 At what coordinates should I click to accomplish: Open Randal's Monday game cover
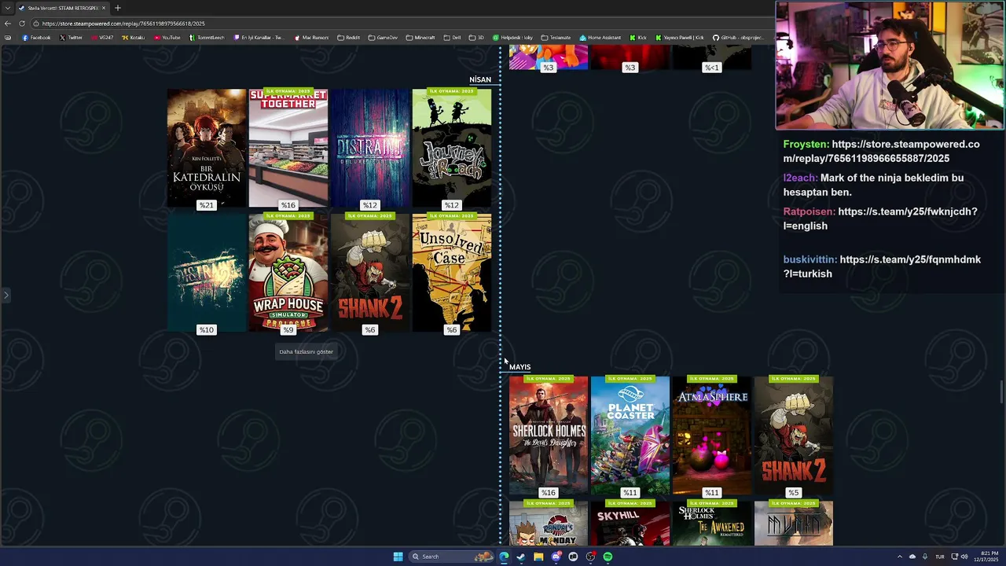548,523
